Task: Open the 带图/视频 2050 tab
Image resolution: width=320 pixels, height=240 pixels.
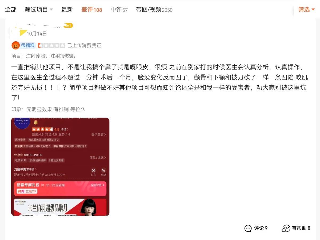Action: (x=154, y=10)
